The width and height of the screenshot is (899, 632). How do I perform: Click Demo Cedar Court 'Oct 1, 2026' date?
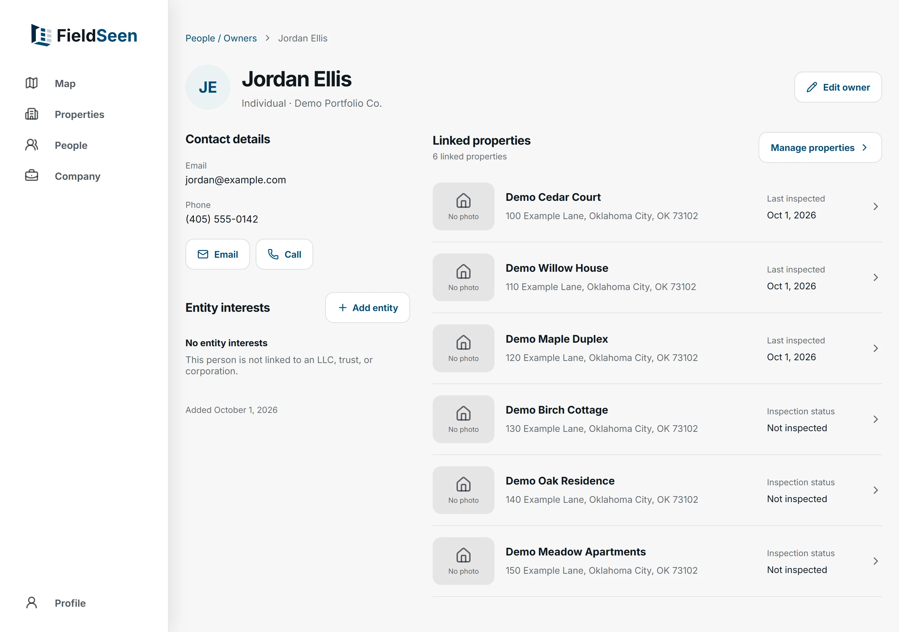(x=791, y=215)
